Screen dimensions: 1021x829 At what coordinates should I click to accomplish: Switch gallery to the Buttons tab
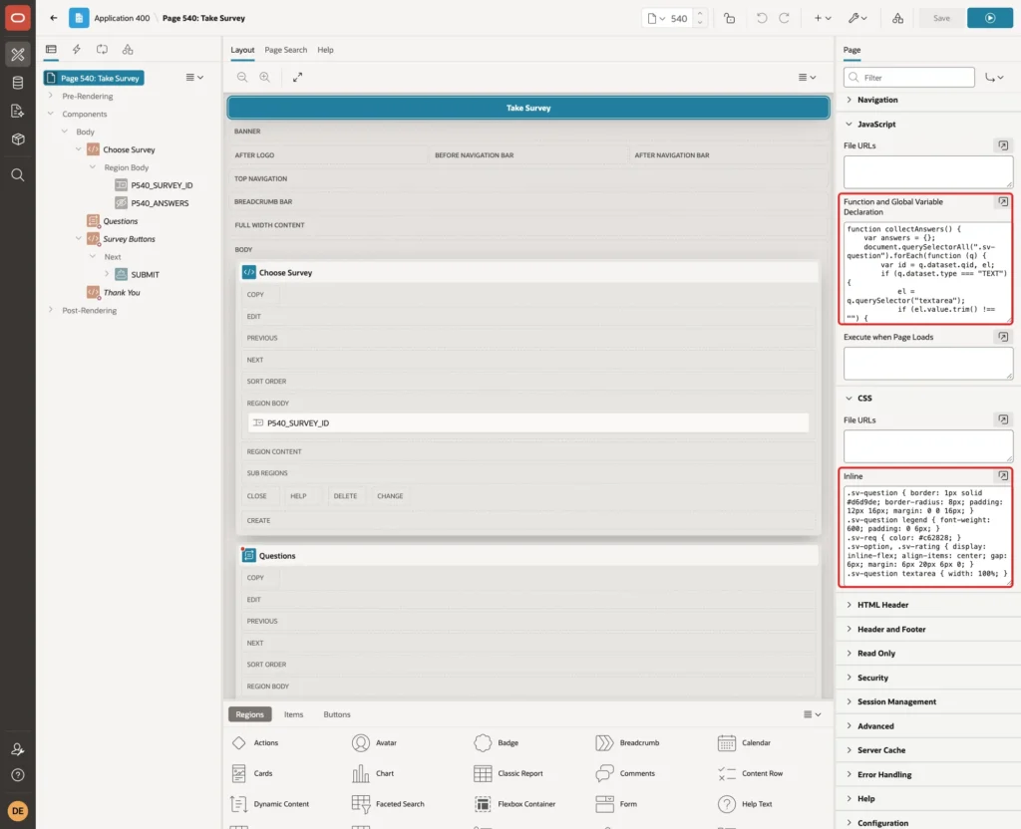[337, 714]
